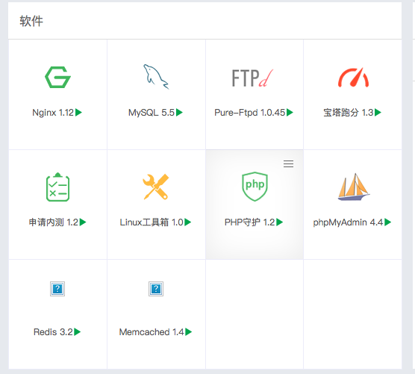The height and width of the screenshot is (374, 415).
Task: Select the FTPd logo icon
Action: click(252, 78)
